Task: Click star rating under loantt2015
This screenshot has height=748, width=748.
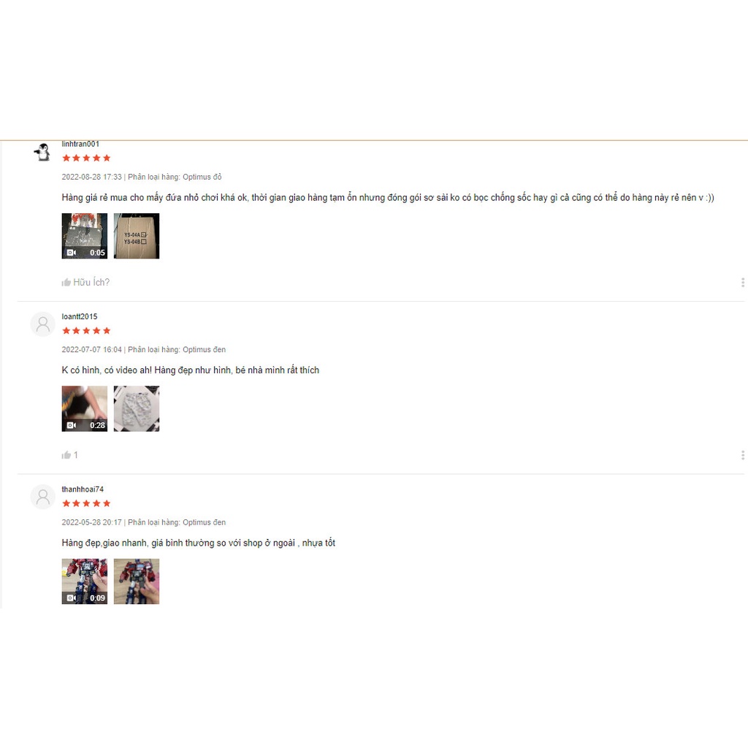Action: [86, 331]
